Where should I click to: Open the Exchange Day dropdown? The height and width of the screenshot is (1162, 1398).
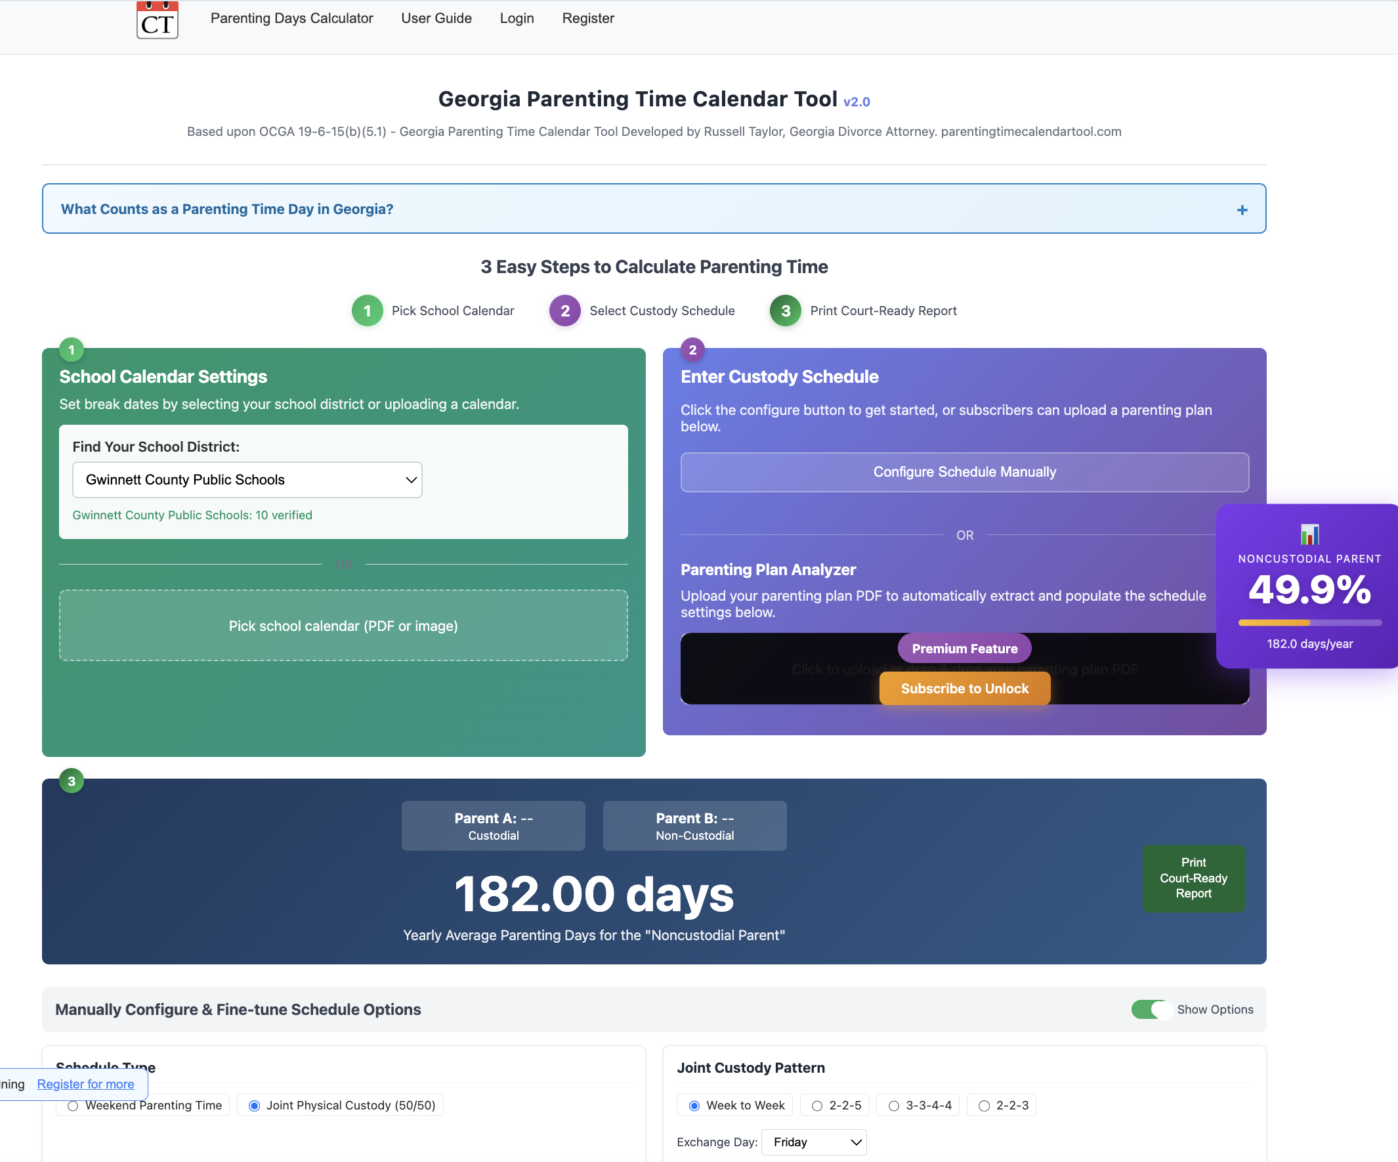[x=813, y=1142]
